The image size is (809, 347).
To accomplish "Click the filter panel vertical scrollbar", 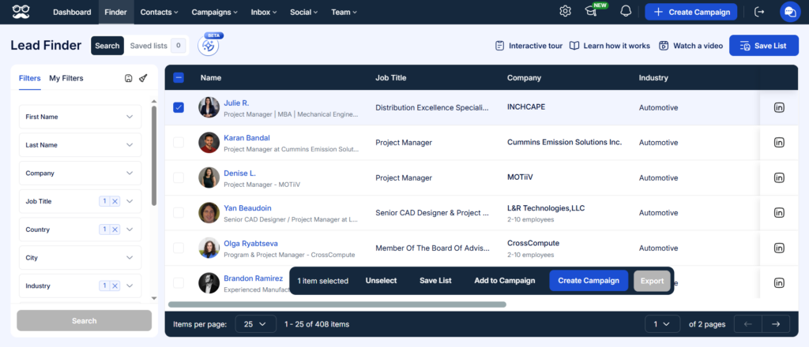I will (154, 155).
